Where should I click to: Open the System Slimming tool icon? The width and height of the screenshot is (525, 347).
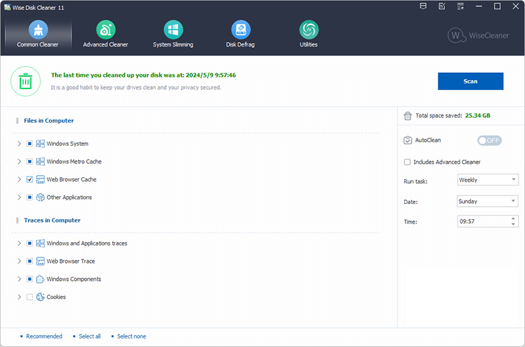click(x=173, y=30)
